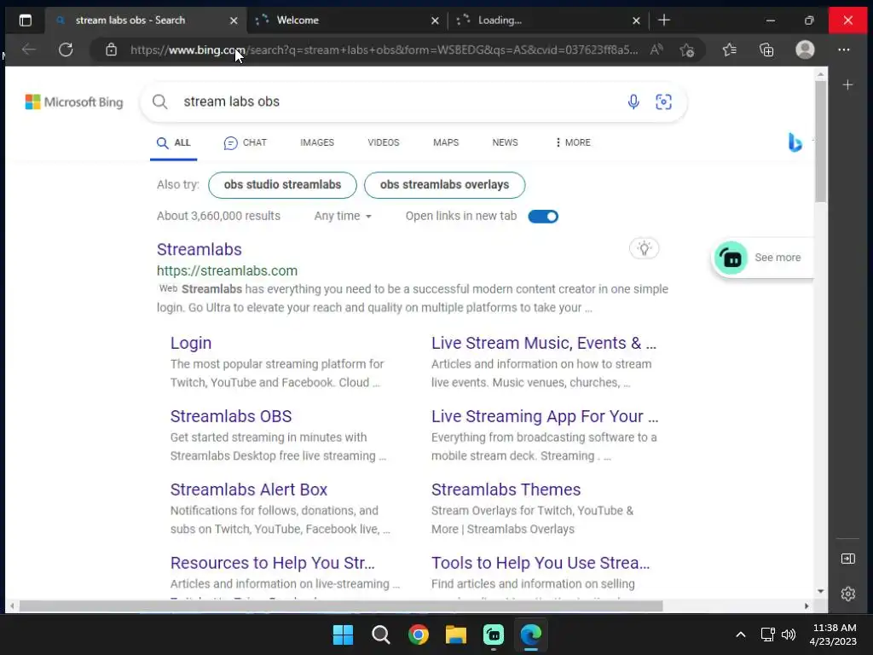
Task: Open the Streamlabs Themes sitelink
Action: [x=506, y=490]
